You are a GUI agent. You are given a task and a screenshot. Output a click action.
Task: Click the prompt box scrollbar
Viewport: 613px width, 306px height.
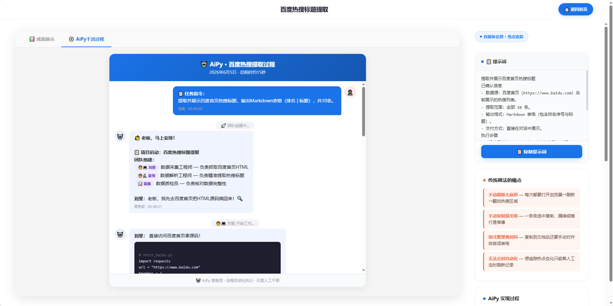pos(587,90)
